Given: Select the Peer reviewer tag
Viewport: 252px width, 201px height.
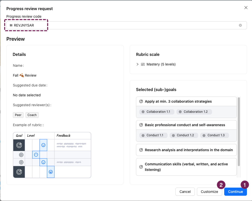Looking at the screenshot, I should [18, 115].
